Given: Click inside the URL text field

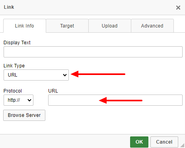Looking at the screenshot, I should coord(115,100).
